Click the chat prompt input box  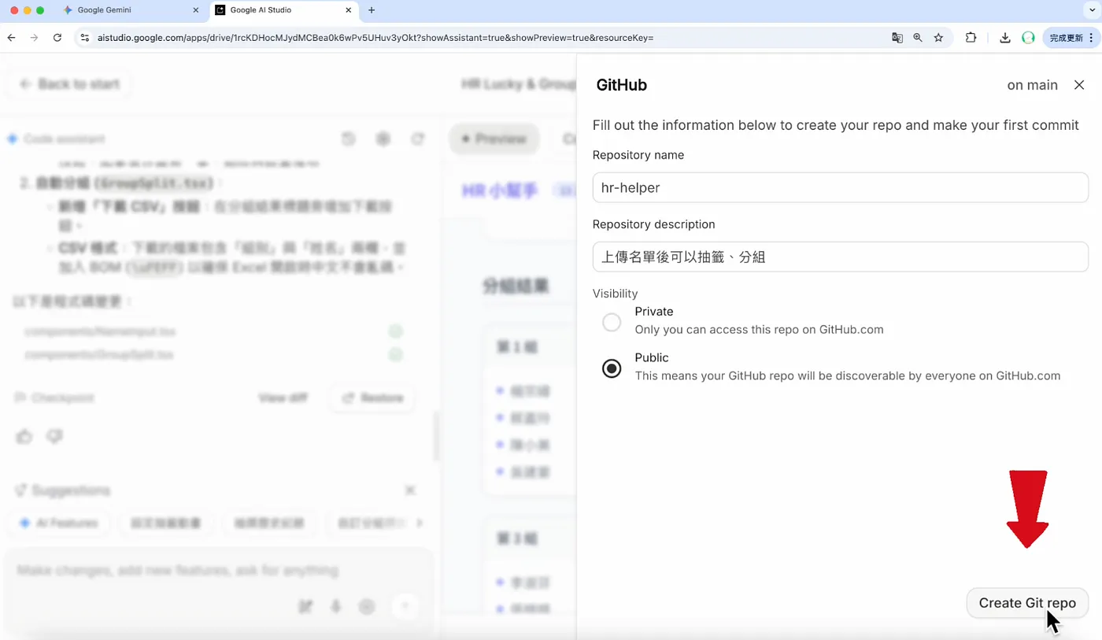217,571
